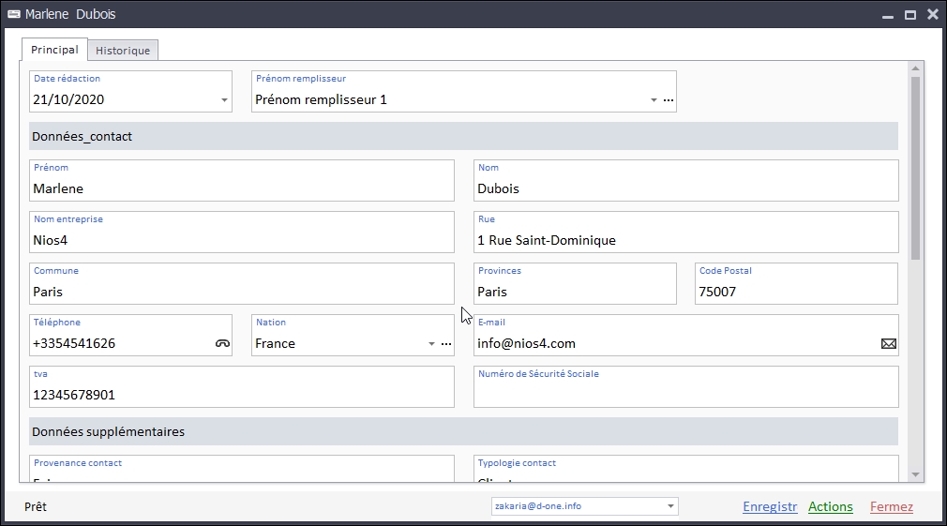
Task: Focus the Code Postal field
Action: coord(795,292)
